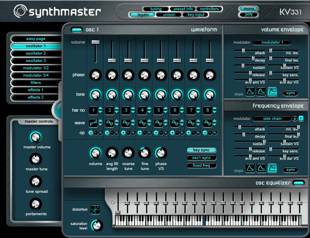This screenshot has height=238, width=310.
Task: Open frequency envelope side chain dropdown
Action: (x=272, y=119)
